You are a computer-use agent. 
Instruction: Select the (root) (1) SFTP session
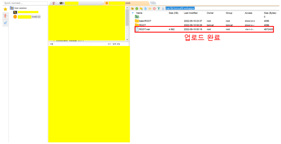(27, 17)
